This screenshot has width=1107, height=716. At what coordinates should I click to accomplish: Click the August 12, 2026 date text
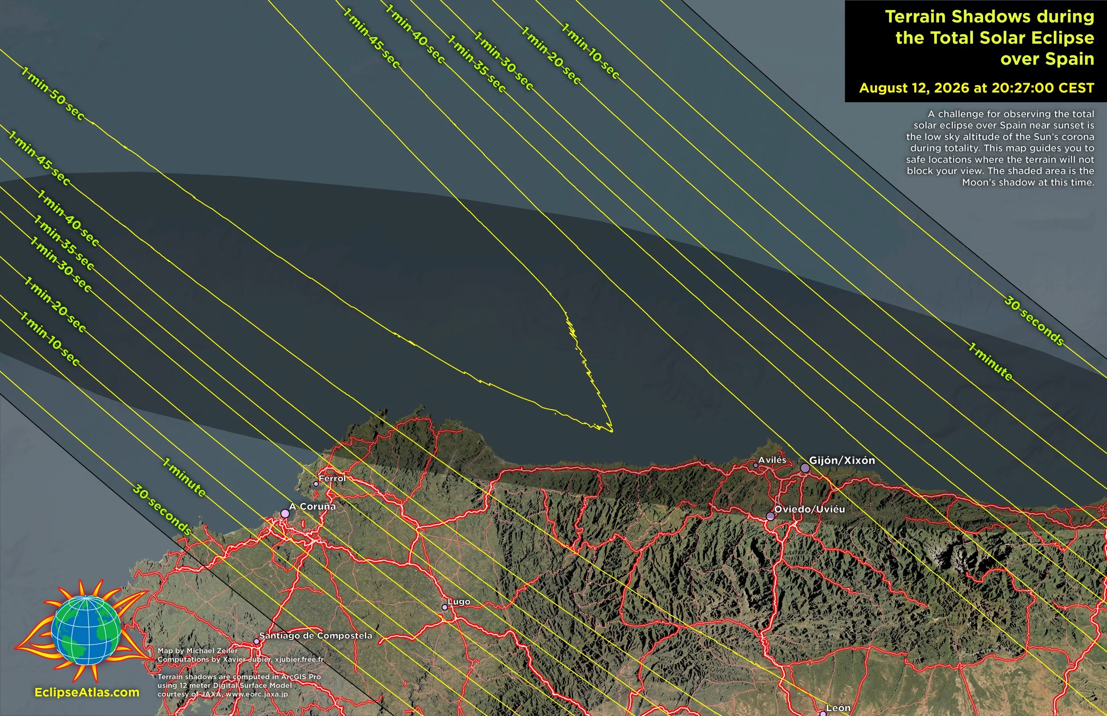point(976,88)
